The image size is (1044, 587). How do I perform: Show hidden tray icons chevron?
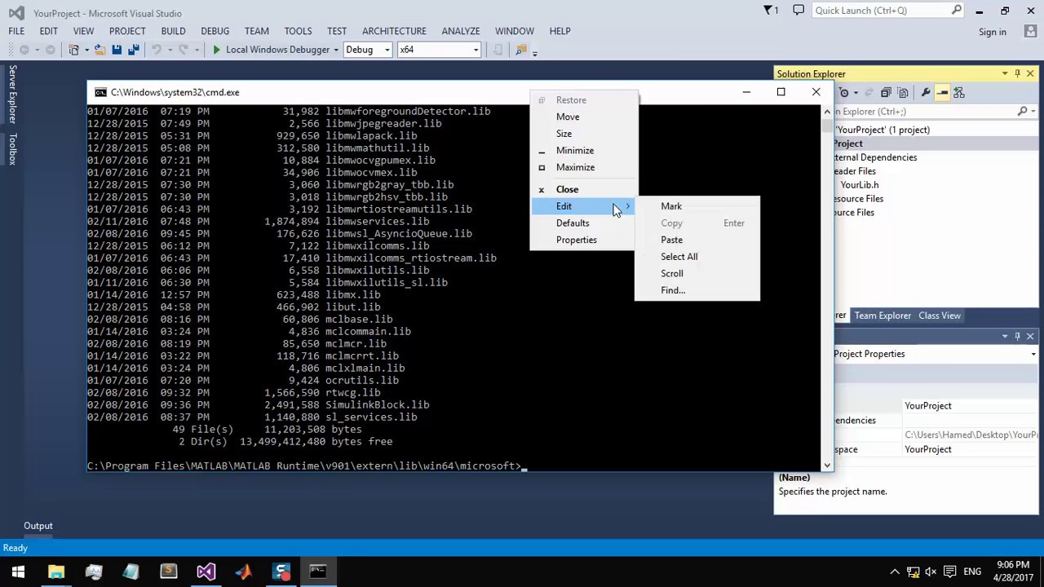895,572
